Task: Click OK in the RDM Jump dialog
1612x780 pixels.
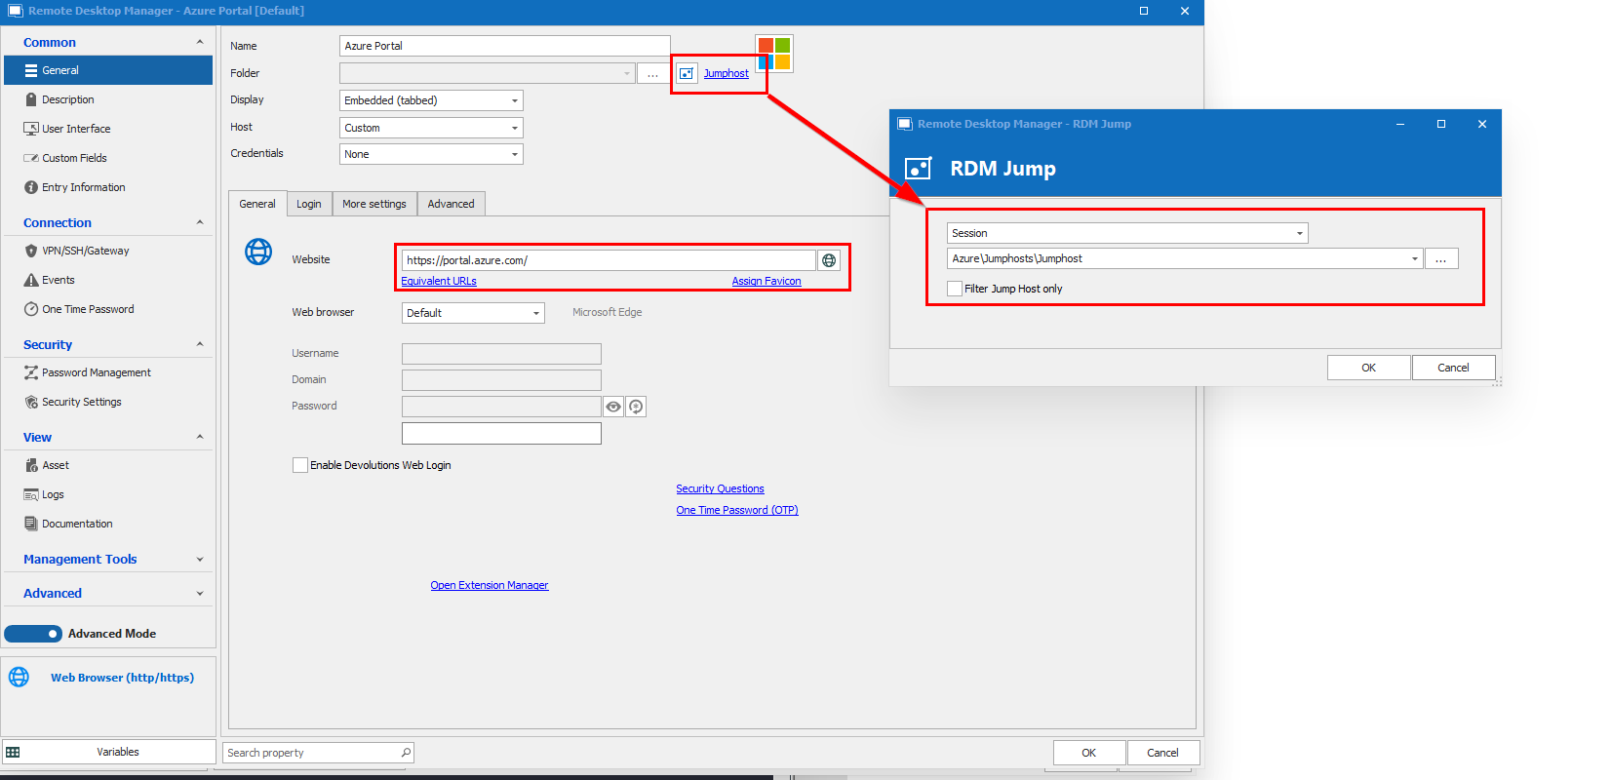Action: click(1368, 368)
